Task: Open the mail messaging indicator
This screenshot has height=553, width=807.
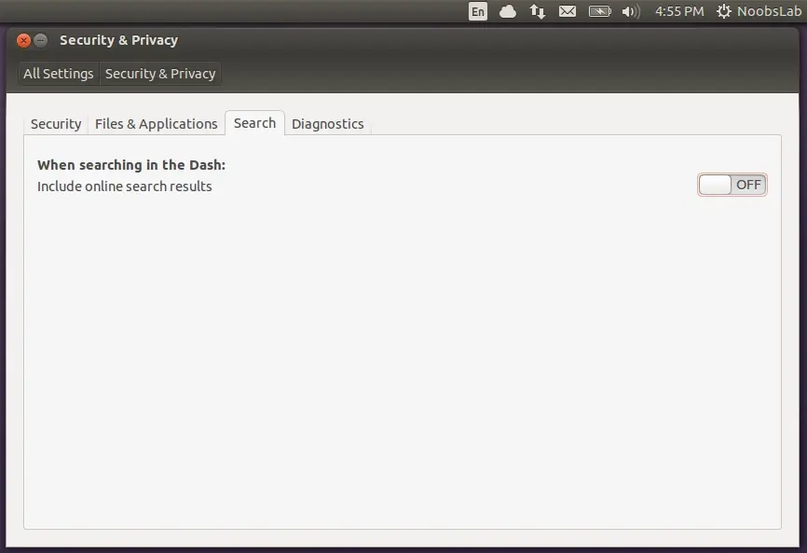Action: 568,11
